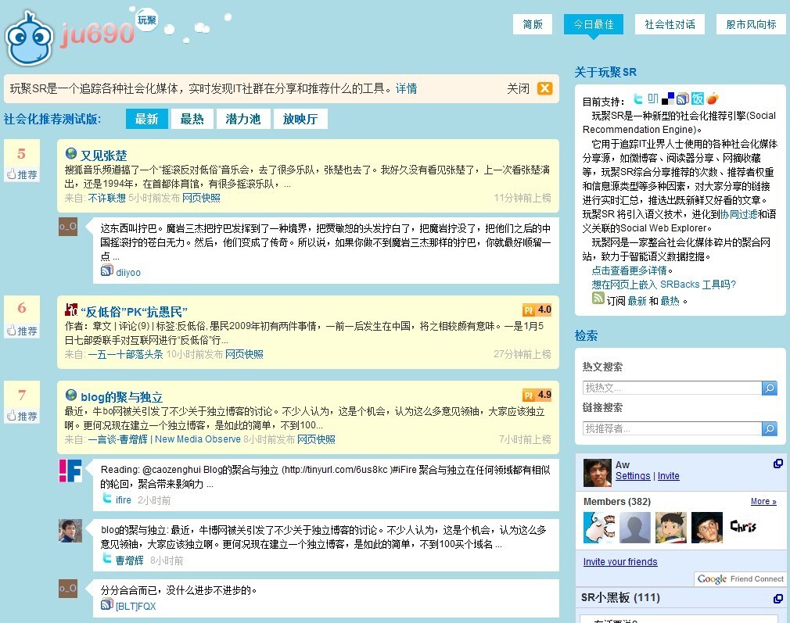Recommend post 5 with 推荐 thumbs-up

coord(22,174)
